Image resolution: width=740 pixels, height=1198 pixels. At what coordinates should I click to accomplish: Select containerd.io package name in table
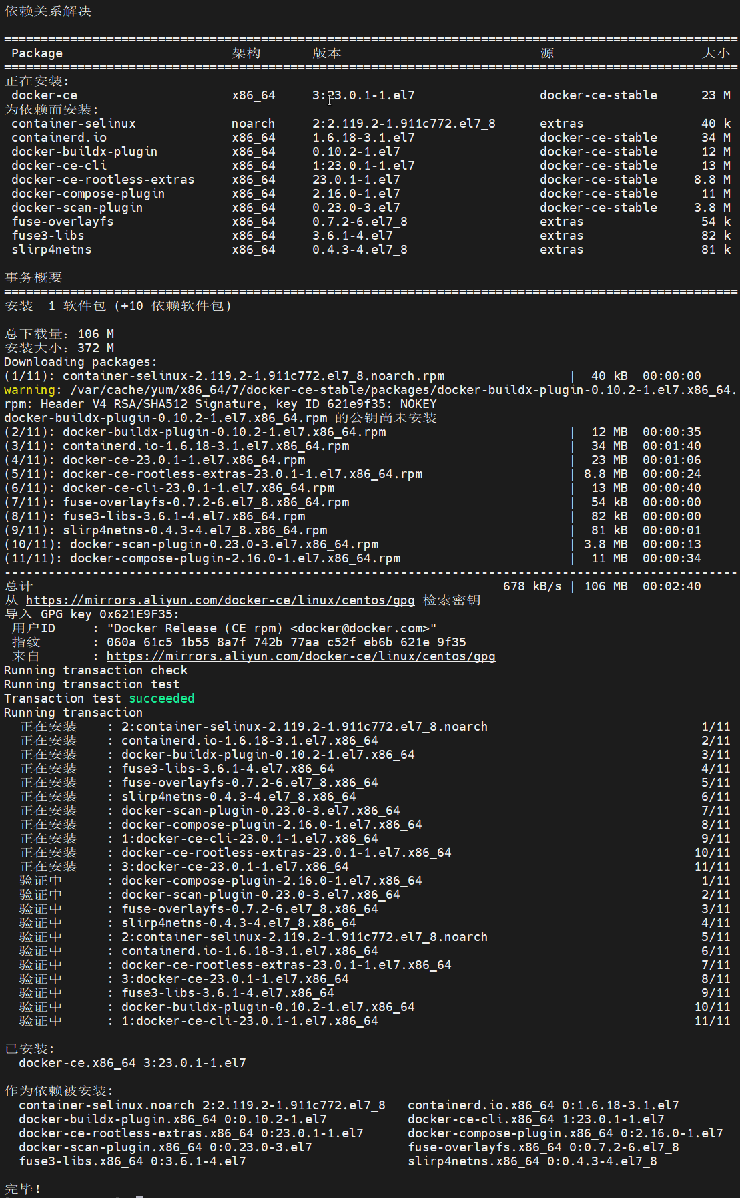pos(59,138)
